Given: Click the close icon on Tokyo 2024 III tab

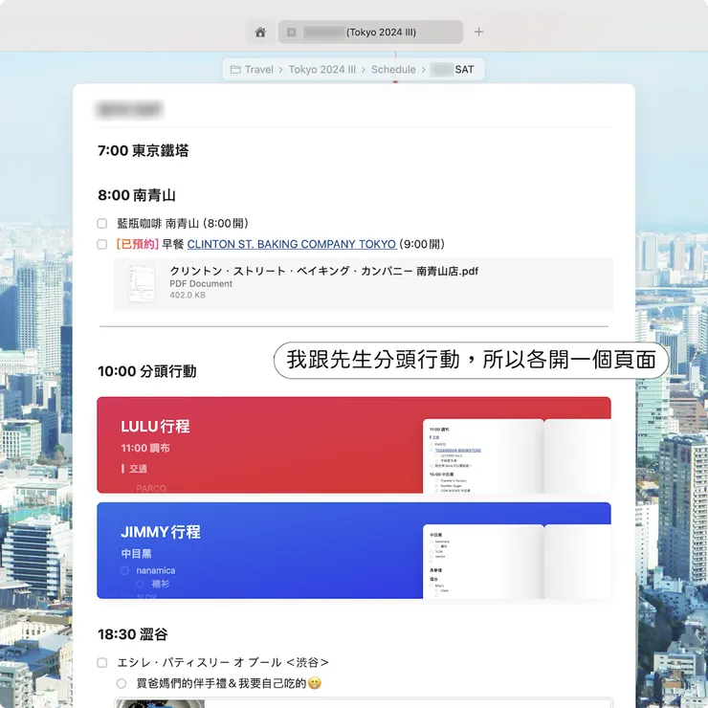Looking at the screenshot, I should click(x=292, y=33).
